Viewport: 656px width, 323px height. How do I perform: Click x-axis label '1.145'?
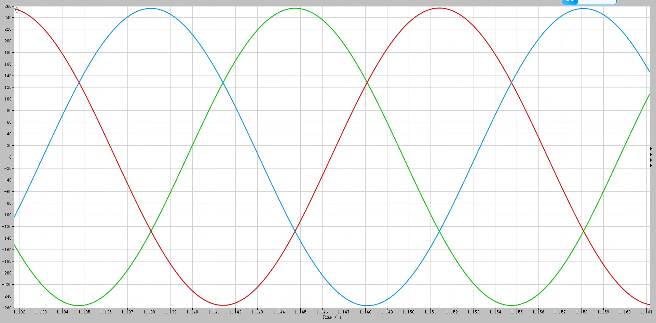coord(301,312)
